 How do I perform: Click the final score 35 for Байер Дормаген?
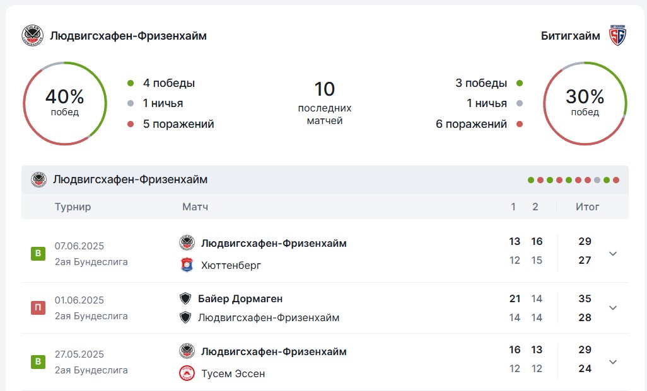tap(585, 298)
